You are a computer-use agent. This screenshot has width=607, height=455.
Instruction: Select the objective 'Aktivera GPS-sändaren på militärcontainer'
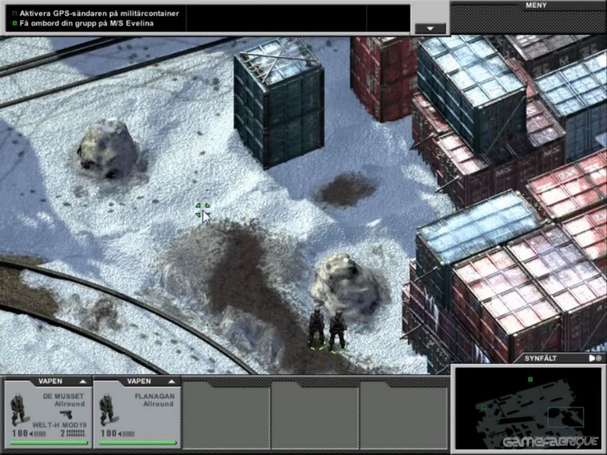(x=99, y=14)
